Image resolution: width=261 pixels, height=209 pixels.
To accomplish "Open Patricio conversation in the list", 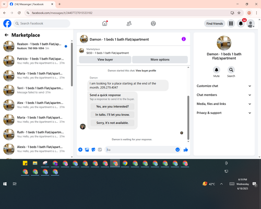I will pos(35,61).
